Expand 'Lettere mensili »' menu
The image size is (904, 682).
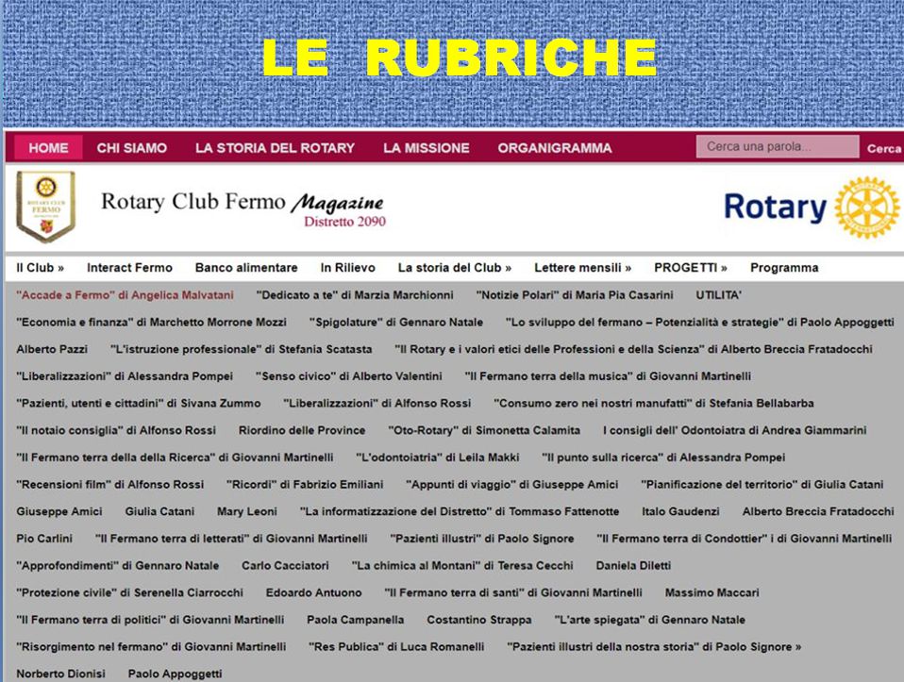click(x=582, y=268)
